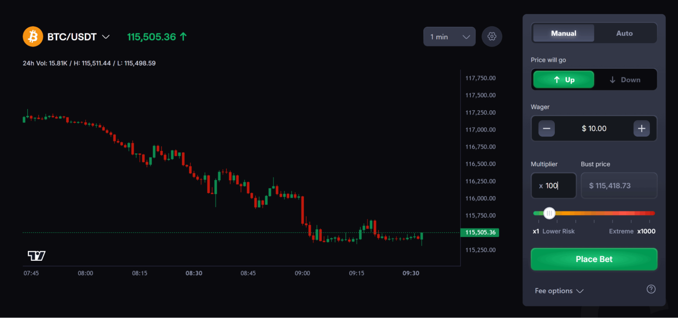678x318 pixels.
Task: Open the 1 min timeframe dropdown
Action: point(449,36)
